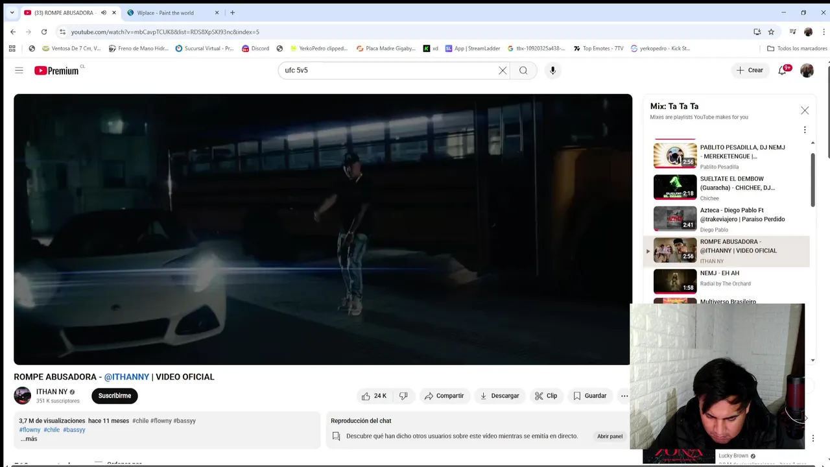
Task: Subscribe with the Suscribirme button
Action: pos(115,396)
